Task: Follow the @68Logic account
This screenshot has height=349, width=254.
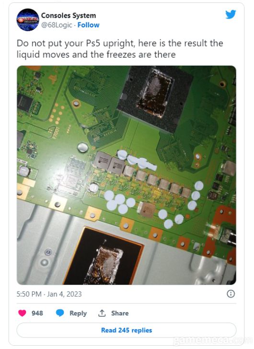Action: (x=88, y=25)
